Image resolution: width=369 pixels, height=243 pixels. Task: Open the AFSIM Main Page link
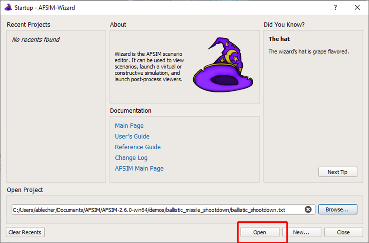point(139,168)
